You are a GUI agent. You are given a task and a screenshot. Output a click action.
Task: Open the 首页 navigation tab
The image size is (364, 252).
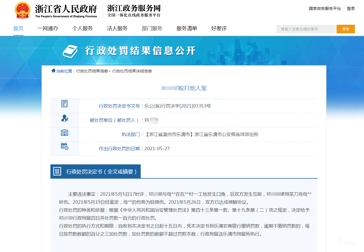(18, 28)
